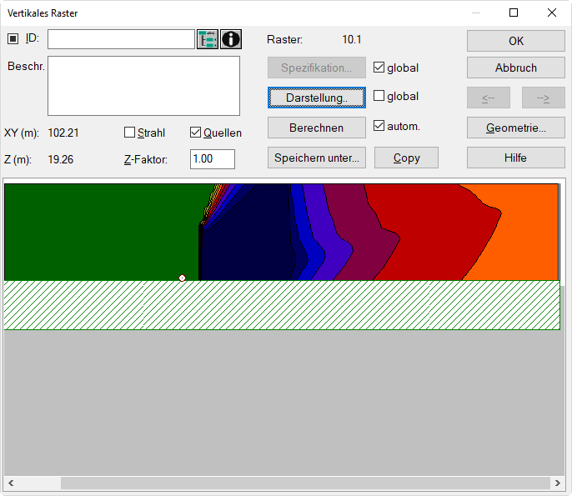
Task: Click the next arrow button -->
Action: (x=543, y=98)
